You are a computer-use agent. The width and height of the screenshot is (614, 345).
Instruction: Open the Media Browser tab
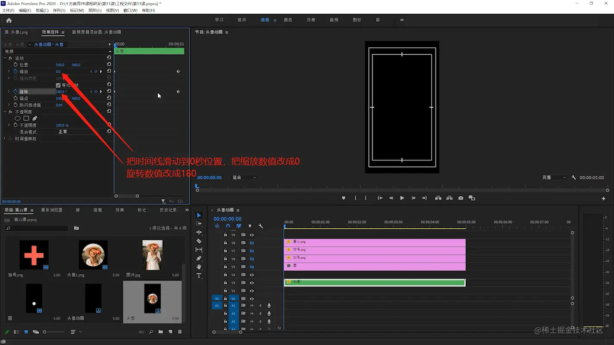tap(52, 210)
